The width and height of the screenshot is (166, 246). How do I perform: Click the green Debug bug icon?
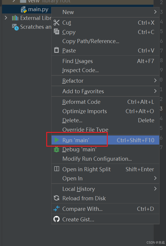[x=57, y=150]
